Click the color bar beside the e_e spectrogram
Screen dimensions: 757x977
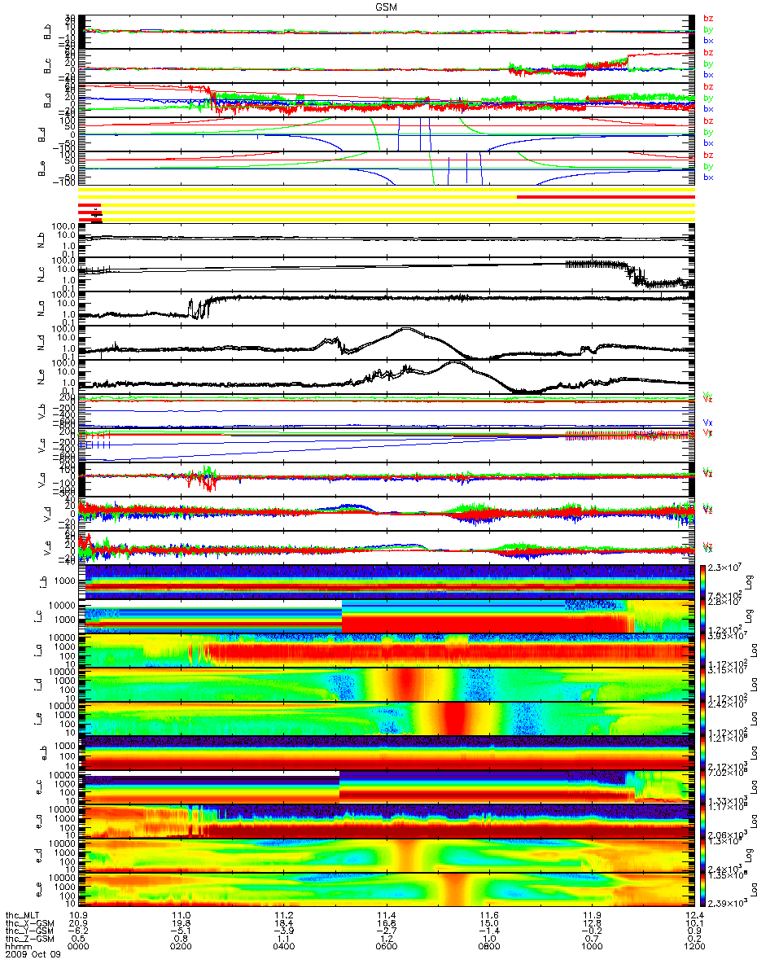[x=703, y=890]
